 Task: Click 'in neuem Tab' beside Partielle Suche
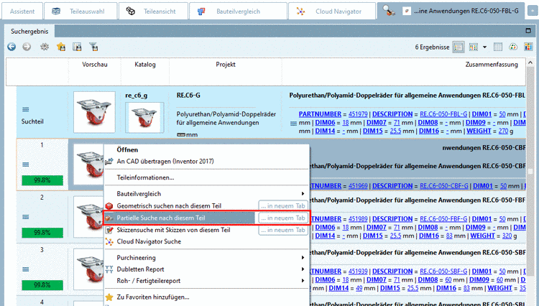coord(283,218)
